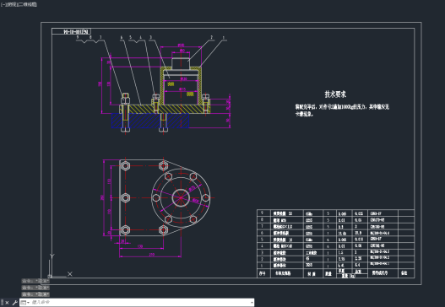Screen dimensions: 445x307
Task: Select the 备注 header cell in the parts list
Action: click(x=405, y=273)
